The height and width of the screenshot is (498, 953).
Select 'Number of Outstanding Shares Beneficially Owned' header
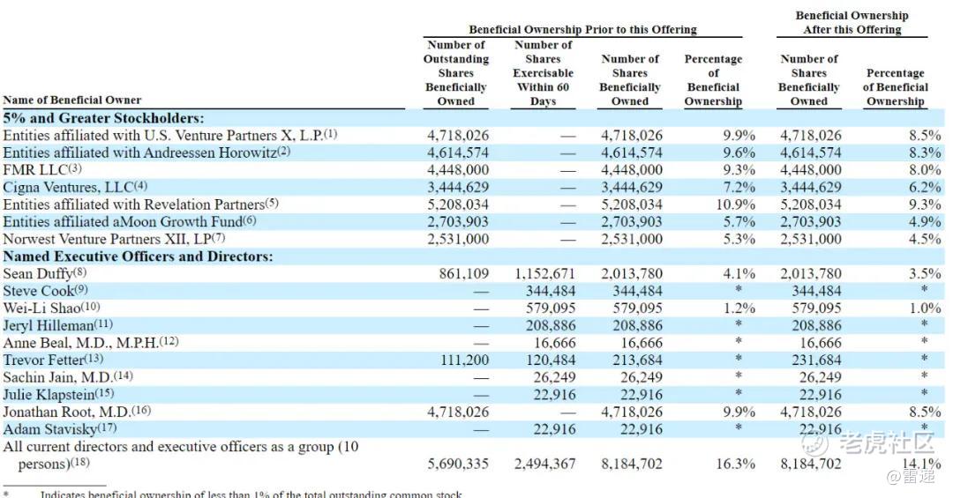456,73
